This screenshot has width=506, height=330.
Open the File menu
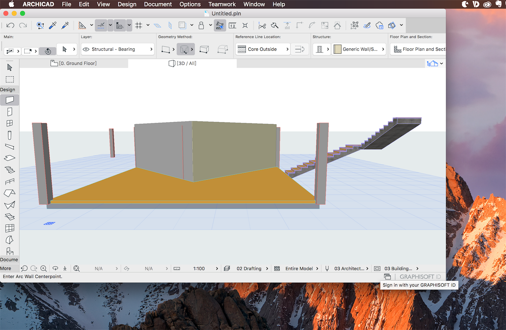[66, 4]
